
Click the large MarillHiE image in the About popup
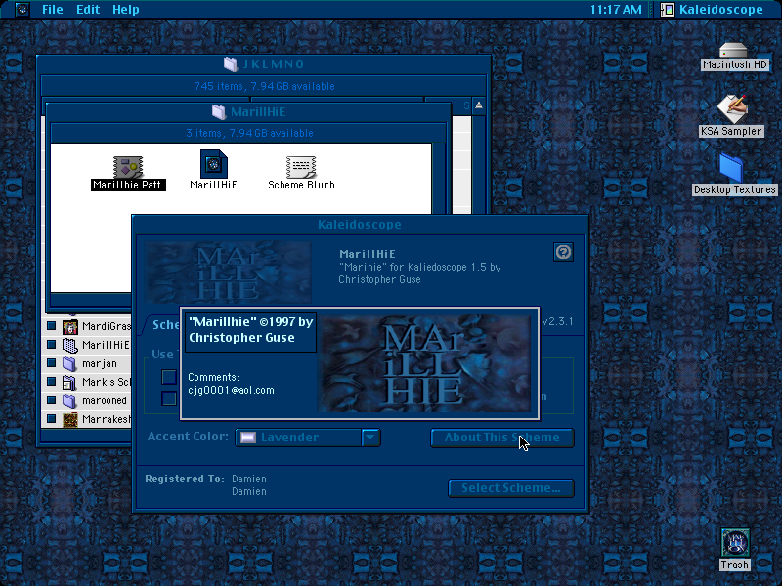[x=425, y=363]
